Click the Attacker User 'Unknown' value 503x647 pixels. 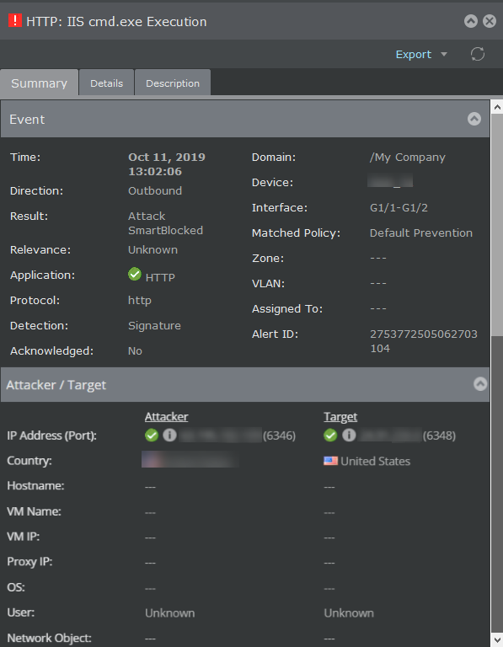[x=169, y=613]
